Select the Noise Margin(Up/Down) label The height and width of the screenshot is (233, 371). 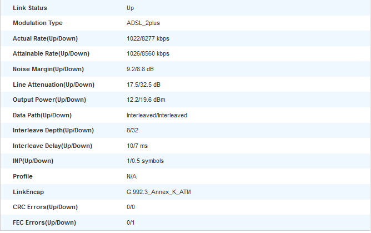48,69
